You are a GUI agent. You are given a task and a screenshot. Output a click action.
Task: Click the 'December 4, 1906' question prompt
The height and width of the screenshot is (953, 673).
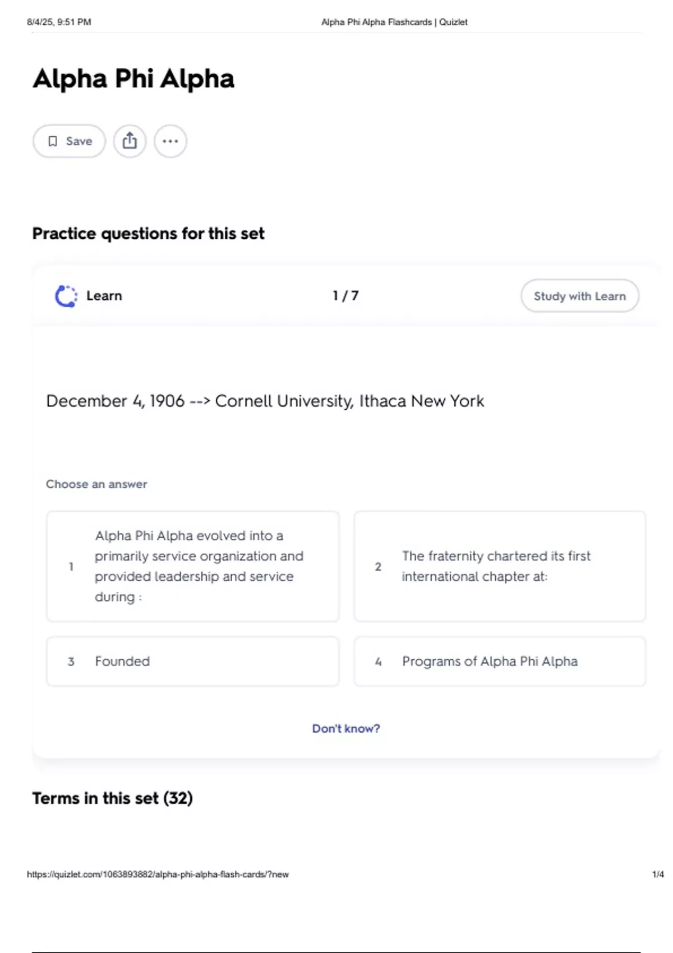265,401
